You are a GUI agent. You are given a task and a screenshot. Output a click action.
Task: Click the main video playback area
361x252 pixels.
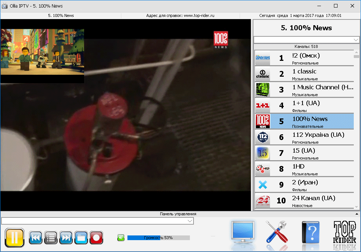coord(126,115)
